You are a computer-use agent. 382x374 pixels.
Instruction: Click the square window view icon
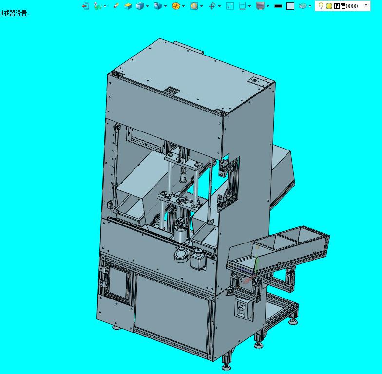pyautogui.click(x=230, y=6)
